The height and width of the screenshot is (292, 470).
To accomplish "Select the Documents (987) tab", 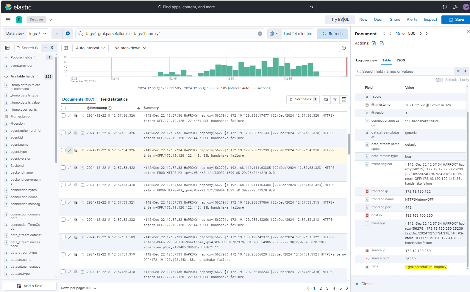I will [x=78, y=99].
